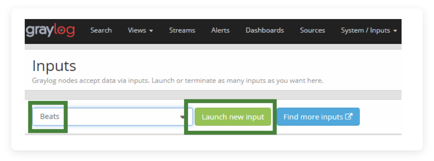Go to Streams
Image resolution: width=434 pixels, height=161 pixels.
(x=182, y=30)
